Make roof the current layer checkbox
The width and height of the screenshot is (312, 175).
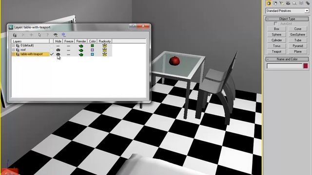(x=52, y=50)
